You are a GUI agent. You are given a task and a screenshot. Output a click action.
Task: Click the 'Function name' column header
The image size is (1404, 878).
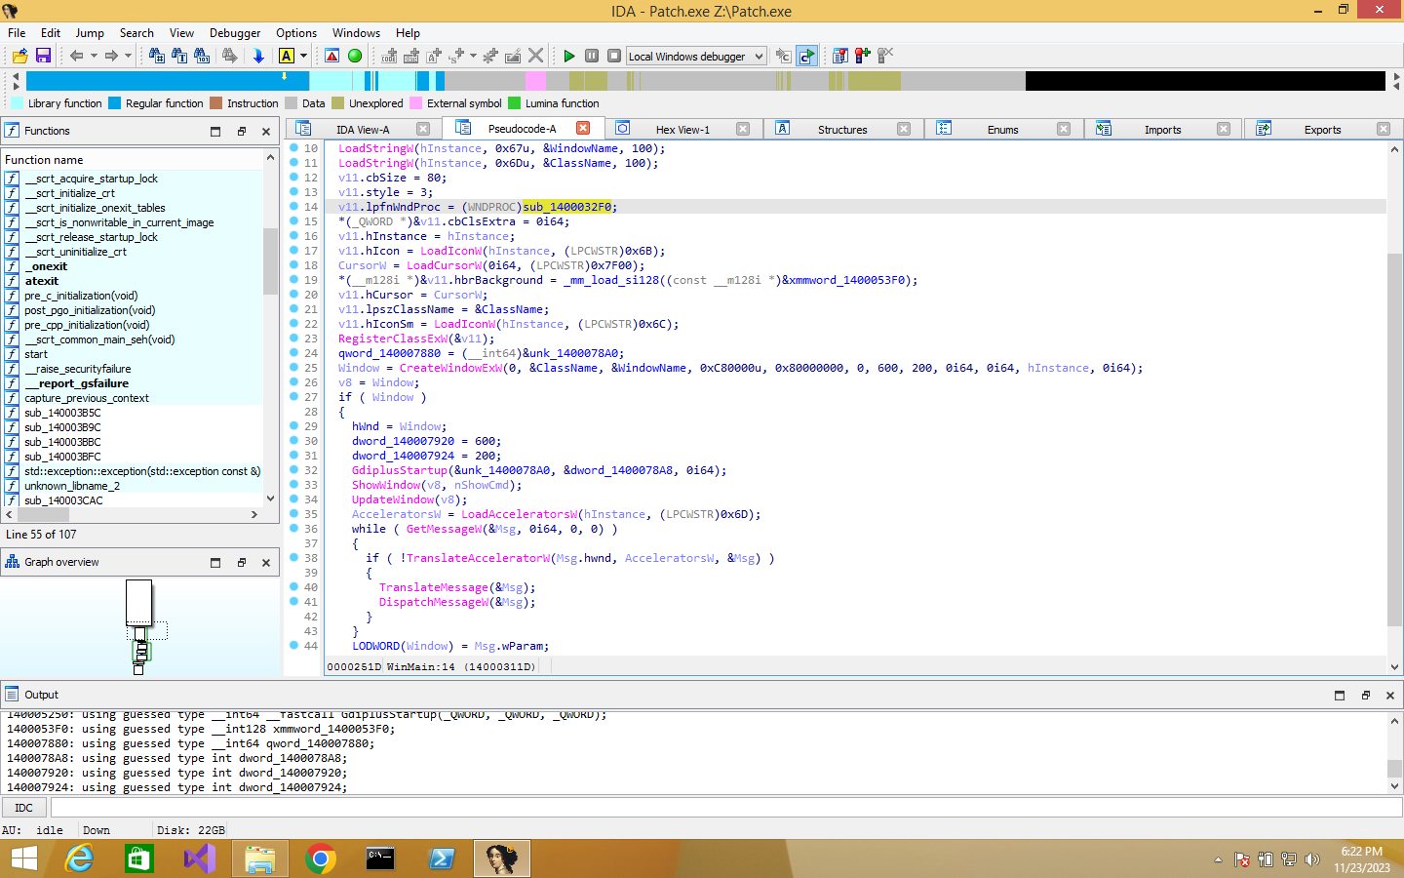click(x=133, y=159)
